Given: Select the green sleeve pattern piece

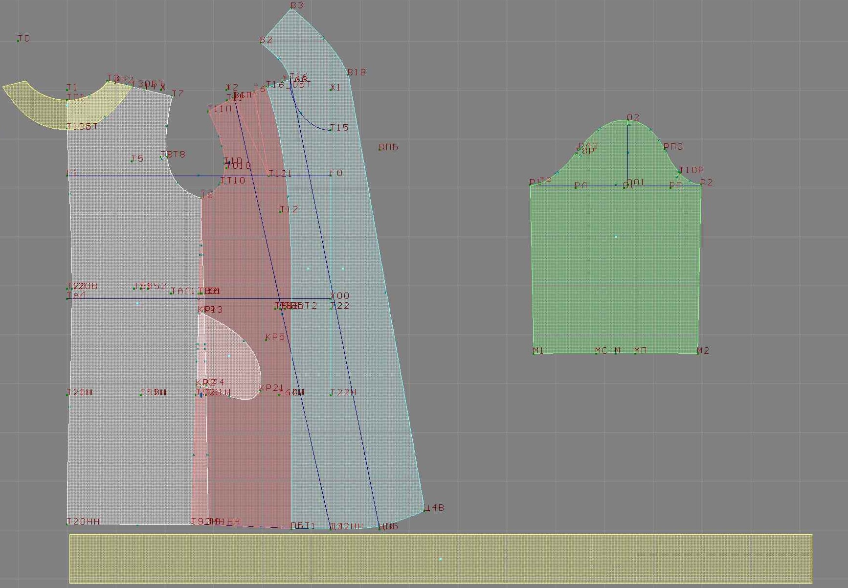Looking at the screenshot, I should (615, 264).
